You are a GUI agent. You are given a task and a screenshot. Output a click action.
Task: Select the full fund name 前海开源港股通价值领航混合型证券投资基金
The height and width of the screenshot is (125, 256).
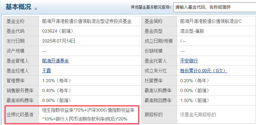(x=87, y=21)
